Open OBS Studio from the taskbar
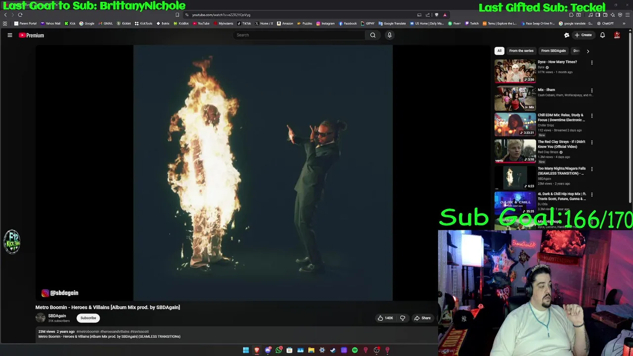 click(x=377, y=350)
